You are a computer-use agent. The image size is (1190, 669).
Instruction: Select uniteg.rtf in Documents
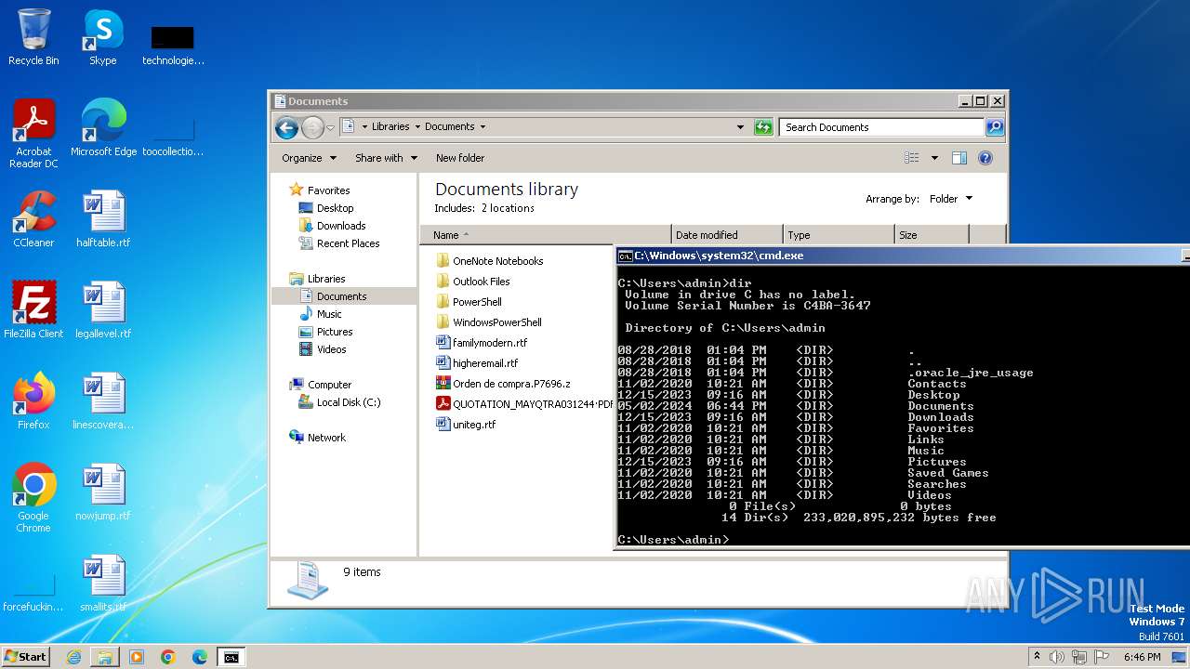tap(465, 425)
